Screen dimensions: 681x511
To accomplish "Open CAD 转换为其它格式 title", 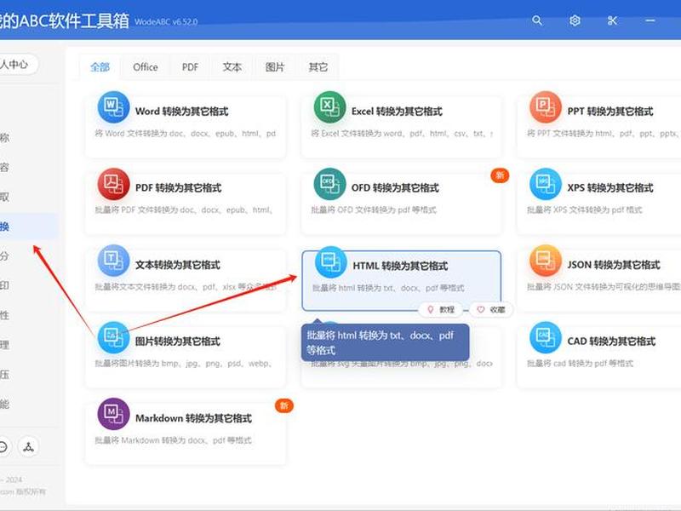I will 611,342.
